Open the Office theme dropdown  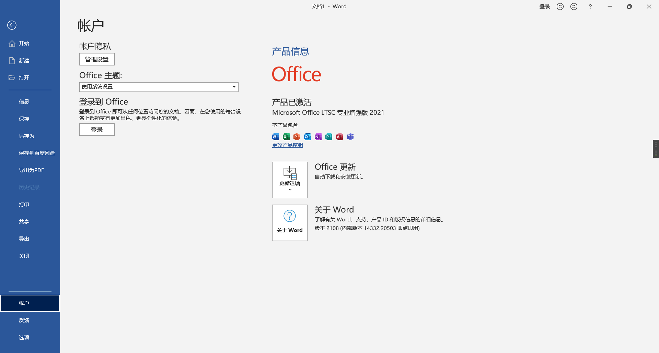(159, 87)
